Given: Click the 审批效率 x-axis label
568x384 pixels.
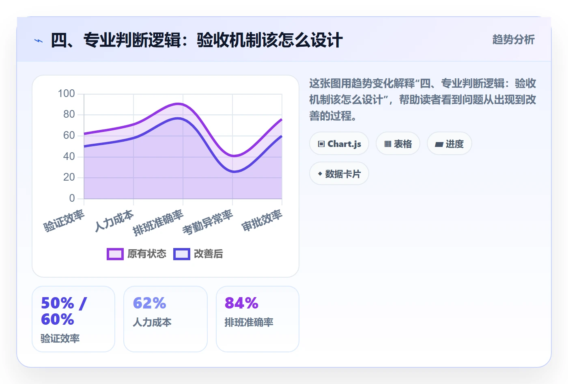Looking at the screenshot, I should (x=262, y=221).
